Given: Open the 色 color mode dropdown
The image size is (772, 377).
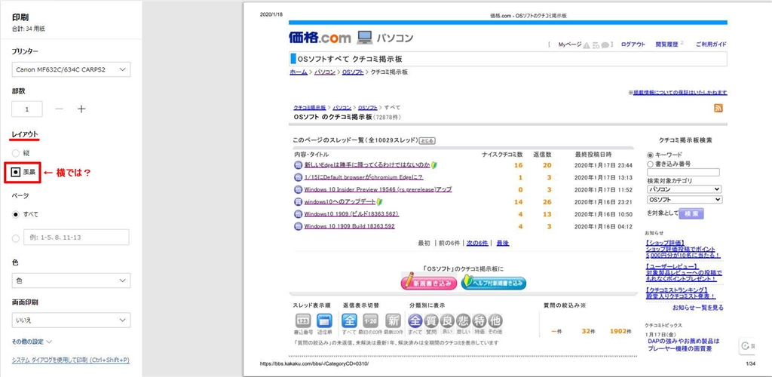Looking at the screenshot, I should (x=71, y=280).
